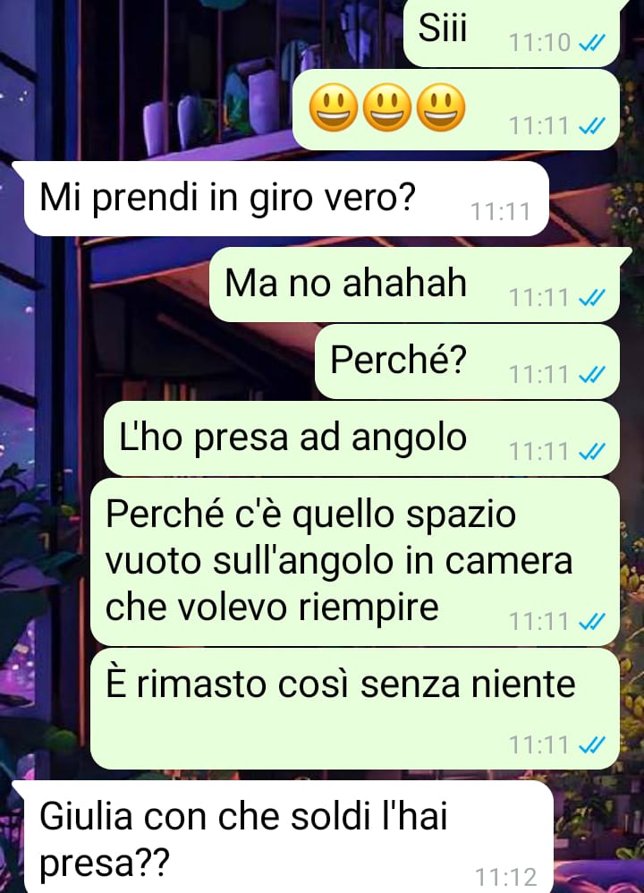Tap the third grinning emoji
The height and width of the screenshot is (893, 644).
441,107
